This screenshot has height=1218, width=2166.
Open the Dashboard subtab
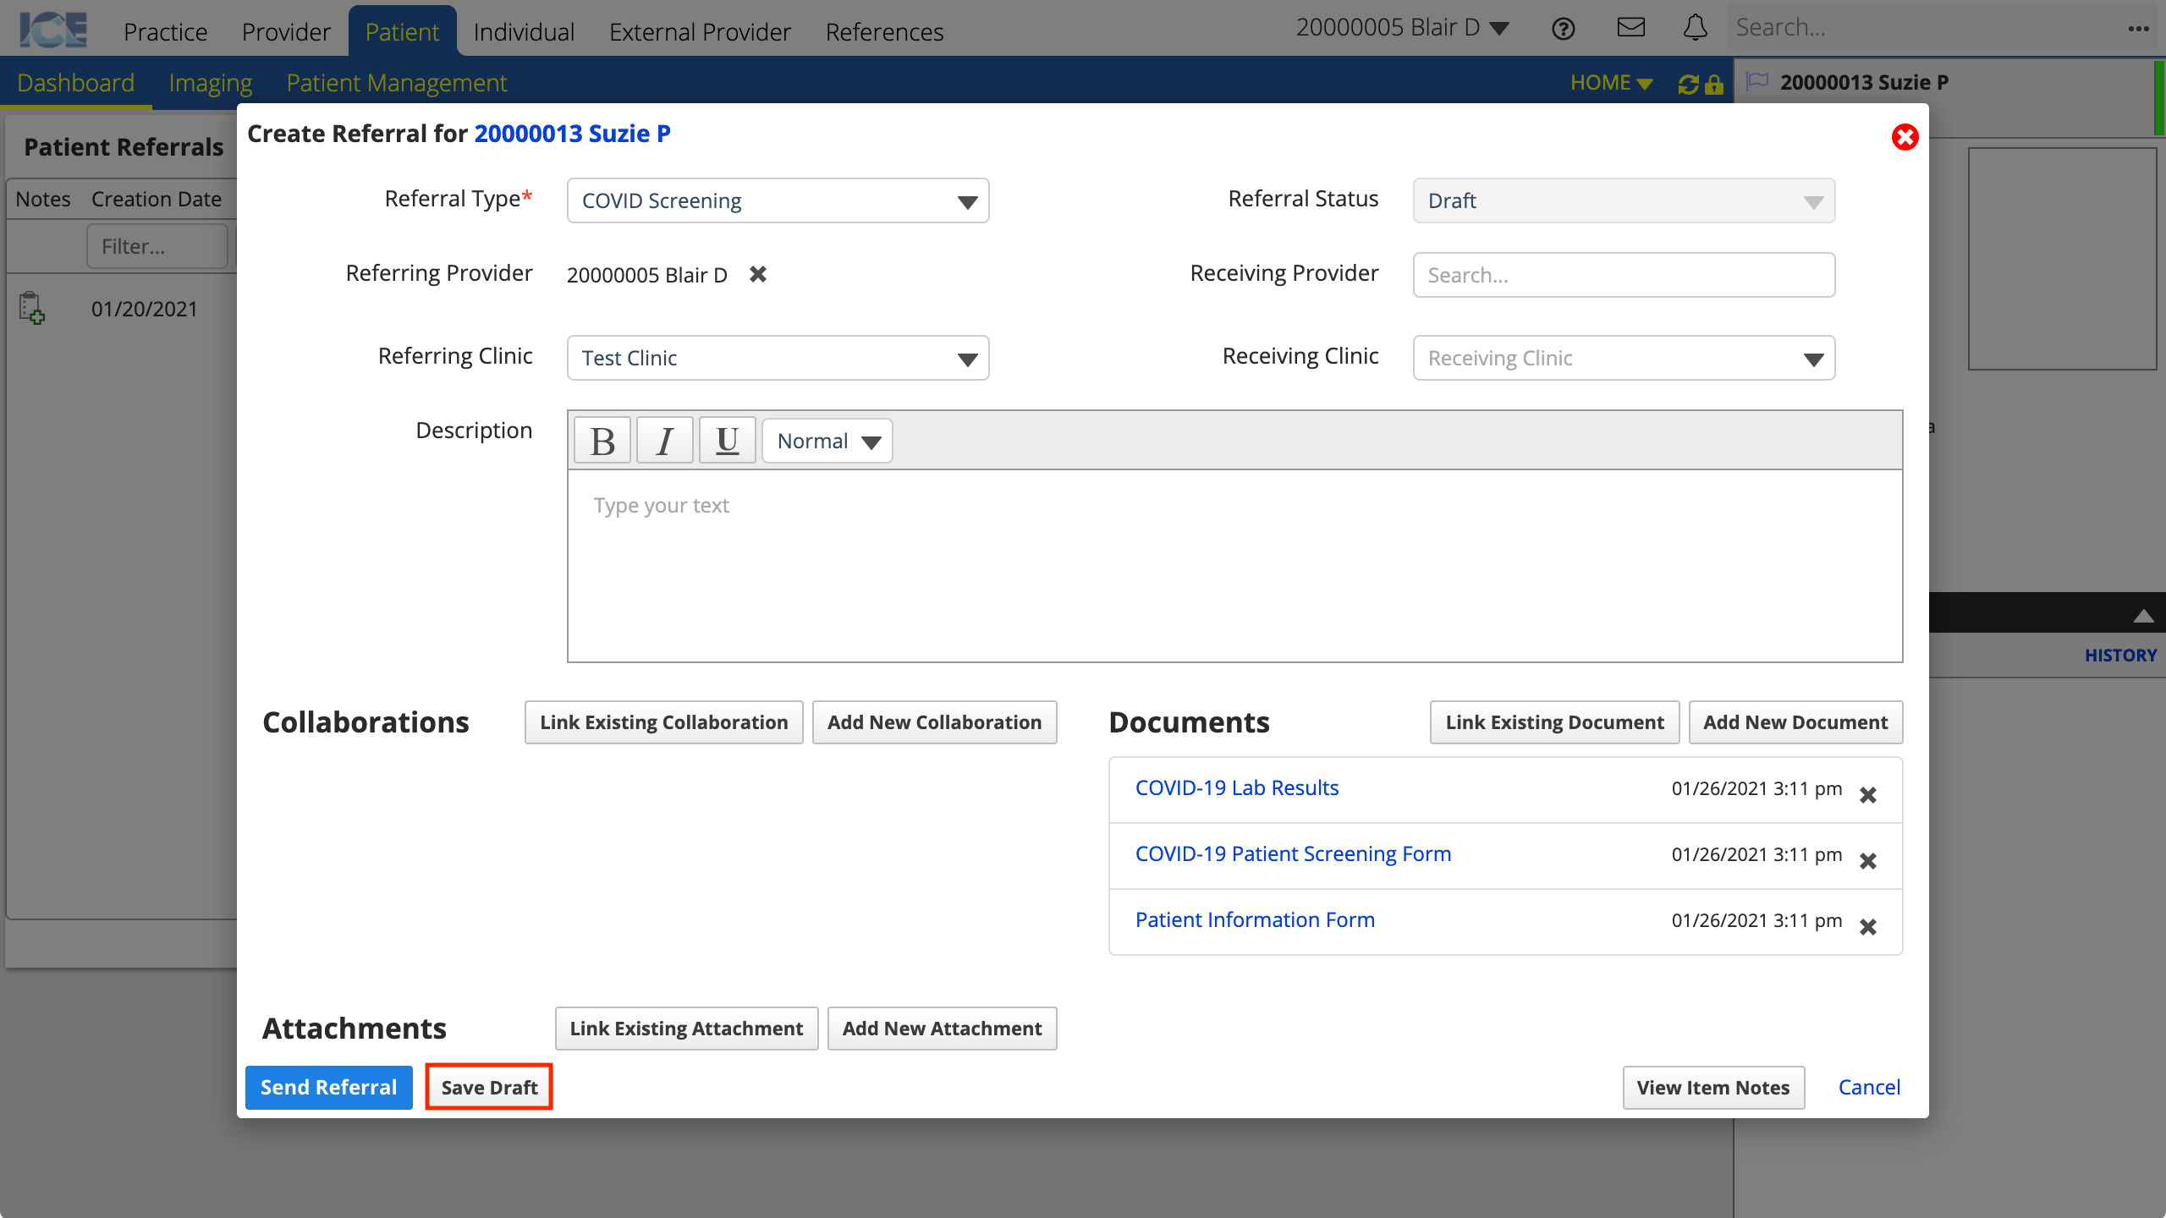(x=75, y=83)
